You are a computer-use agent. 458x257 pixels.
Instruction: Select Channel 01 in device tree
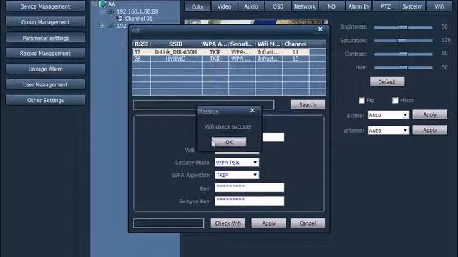click(x=138, y=19)
